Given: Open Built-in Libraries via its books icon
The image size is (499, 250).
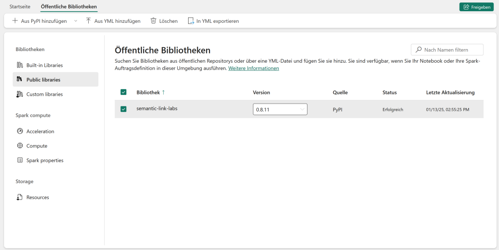Looking at the screenshot, I should tap(19, 65).
